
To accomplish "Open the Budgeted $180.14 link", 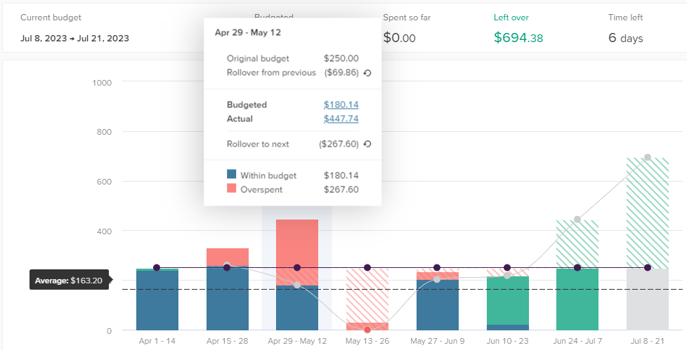I will (x=341, y=105).
